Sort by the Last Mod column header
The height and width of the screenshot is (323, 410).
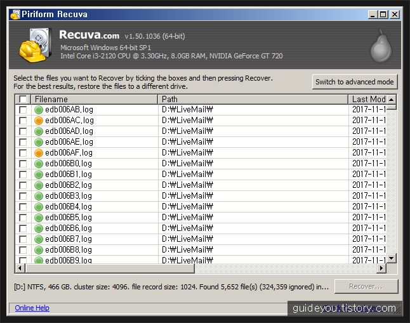tap(367, 100)
